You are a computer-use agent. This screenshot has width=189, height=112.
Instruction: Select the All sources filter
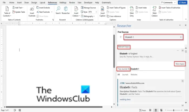119,74
